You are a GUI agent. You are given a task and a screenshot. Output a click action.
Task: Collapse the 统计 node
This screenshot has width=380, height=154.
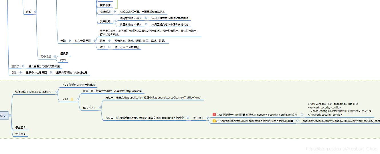[x=110, y=47]
